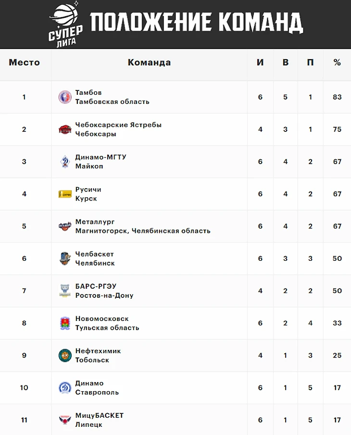Viewport: 351px width, 435px height.
Task: Sort table by Место column header
Action: (x=25, y=63)
